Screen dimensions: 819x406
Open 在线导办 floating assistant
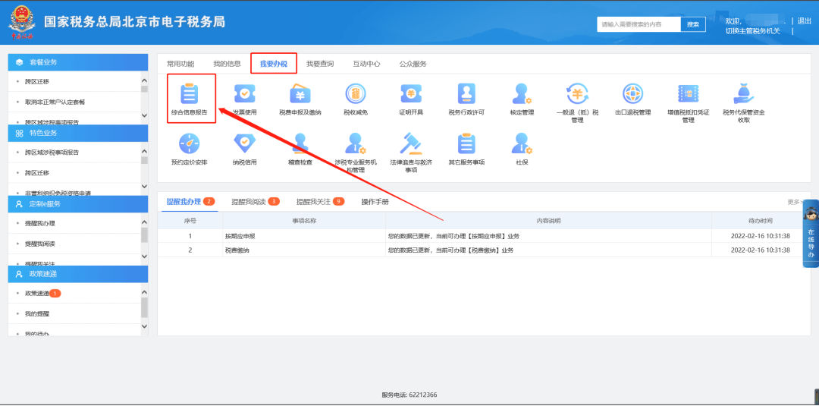(810, 235)
